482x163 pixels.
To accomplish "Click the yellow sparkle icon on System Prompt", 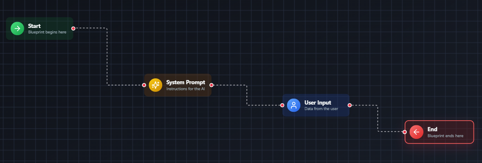I will click(x=155, y=85).
